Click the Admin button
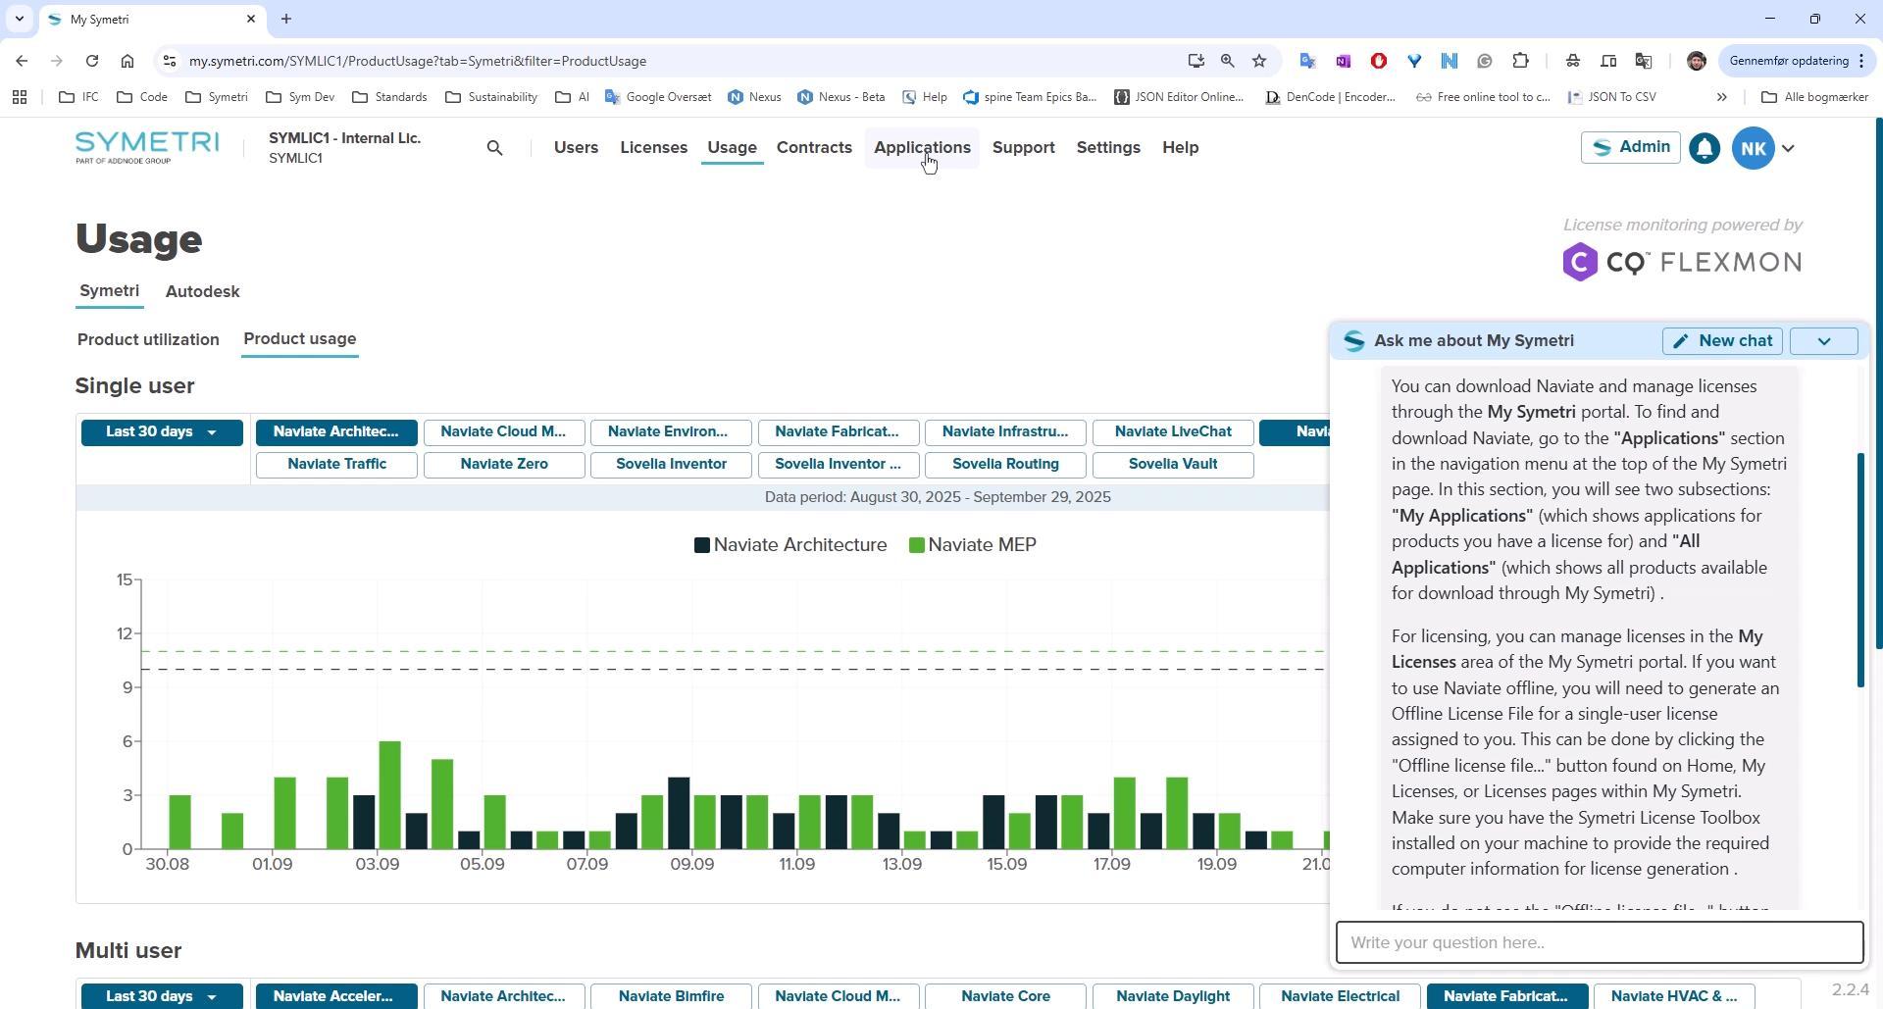The image size is (1883, 1009). [1630, 148]
